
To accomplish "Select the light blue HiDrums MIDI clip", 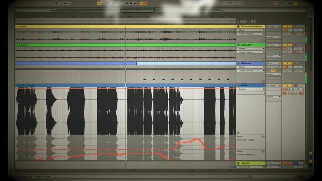I will pos(186,64).
